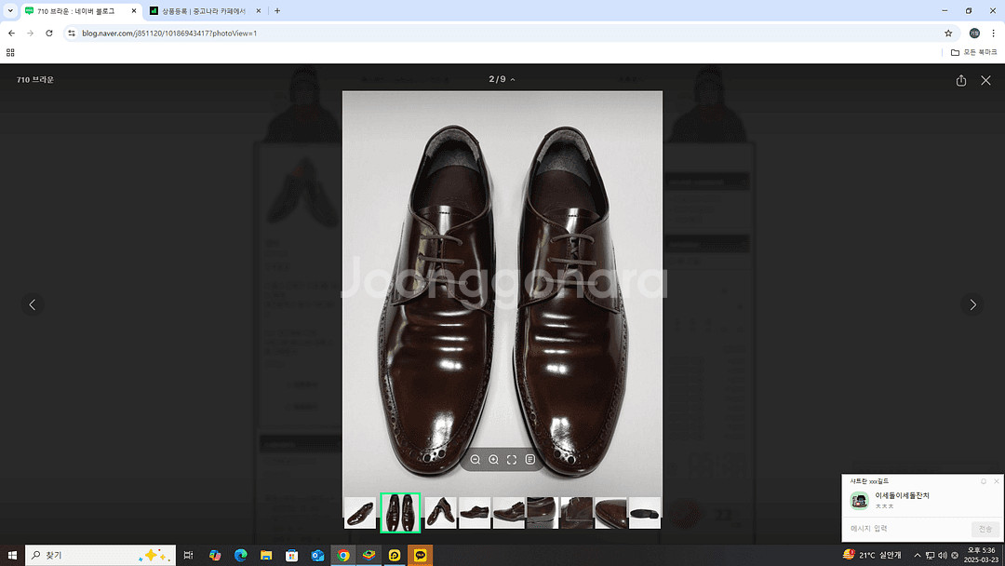Switch to the 710 브라운 네이버 블로그 tab

pyautogui.click(x=81, y=11)
